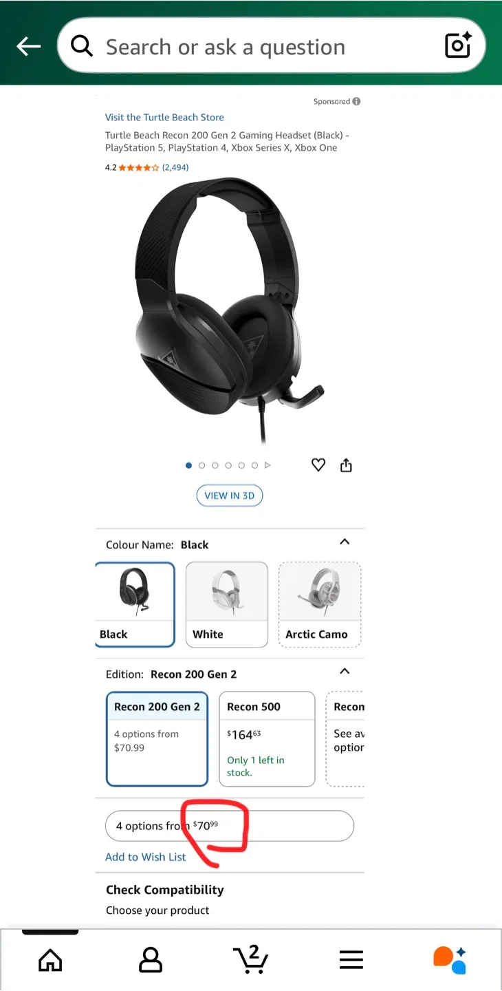Collapse the Colour Name section
This screenshot has height=991, width=502.
345,542
